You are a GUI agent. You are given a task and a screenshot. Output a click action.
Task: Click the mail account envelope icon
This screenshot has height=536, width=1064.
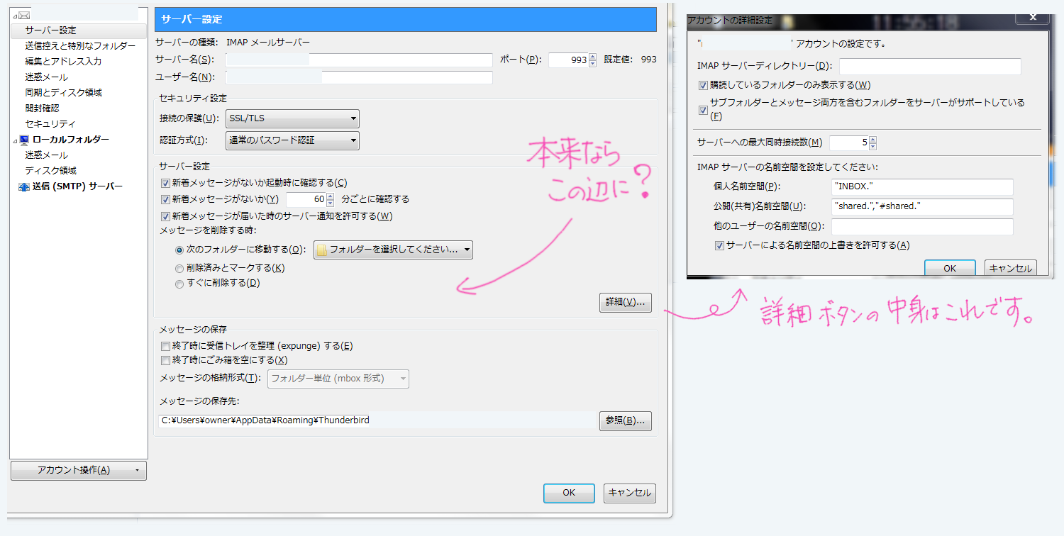(24, 15)
